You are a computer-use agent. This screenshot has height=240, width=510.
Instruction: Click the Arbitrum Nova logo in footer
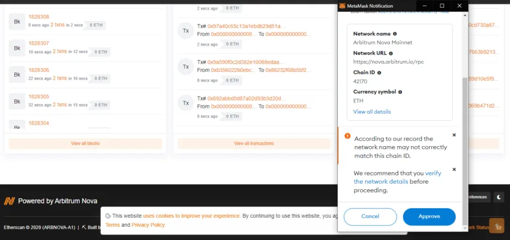click(10, 201)
